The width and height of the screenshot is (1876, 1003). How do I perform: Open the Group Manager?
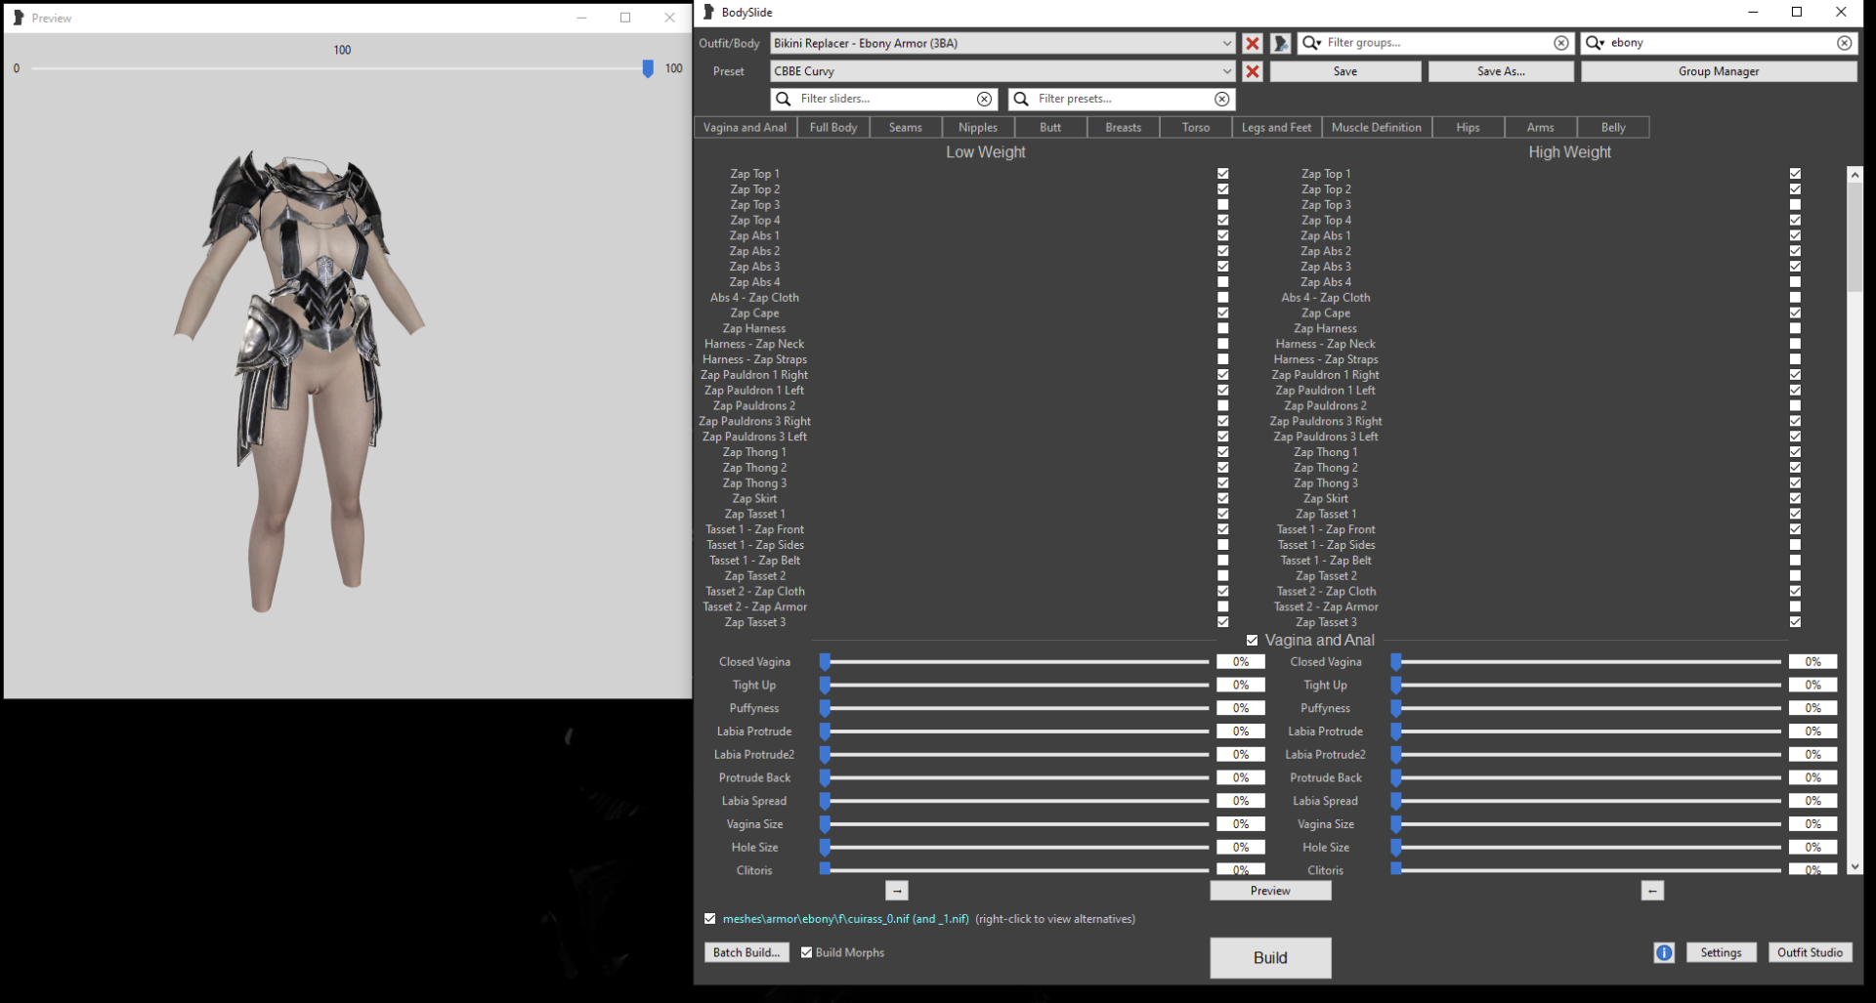tap(1719, 71)
